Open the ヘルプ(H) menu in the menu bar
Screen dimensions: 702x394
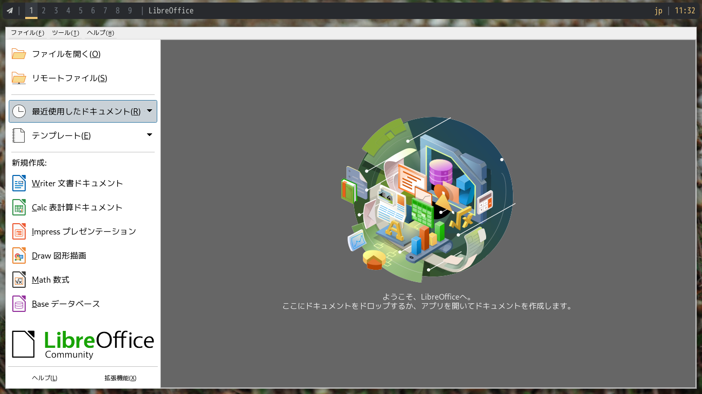[100, 33]
